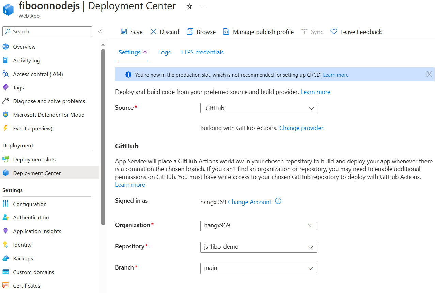
Task: Switch to the FTPS credentials tab
Action: 202,52
